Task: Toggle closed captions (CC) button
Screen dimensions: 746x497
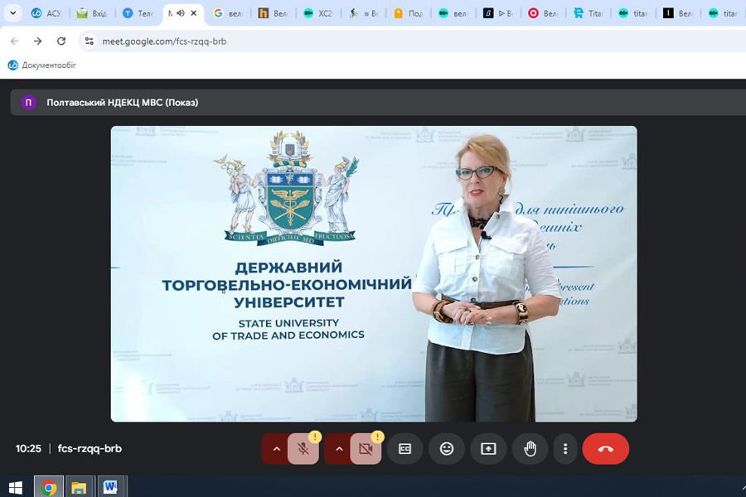Action: click(404, 448)
